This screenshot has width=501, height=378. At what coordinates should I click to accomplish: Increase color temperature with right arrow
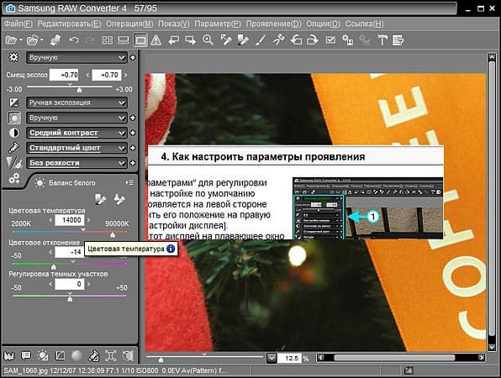[88, 220]
